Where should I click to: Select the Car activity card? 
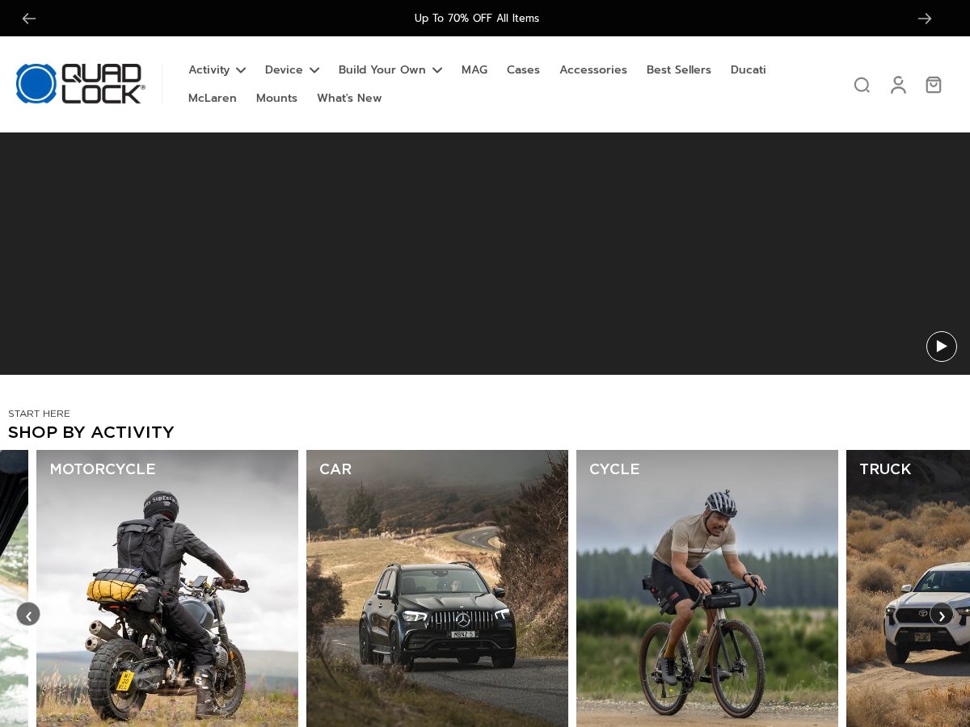[x=437, y=588]
